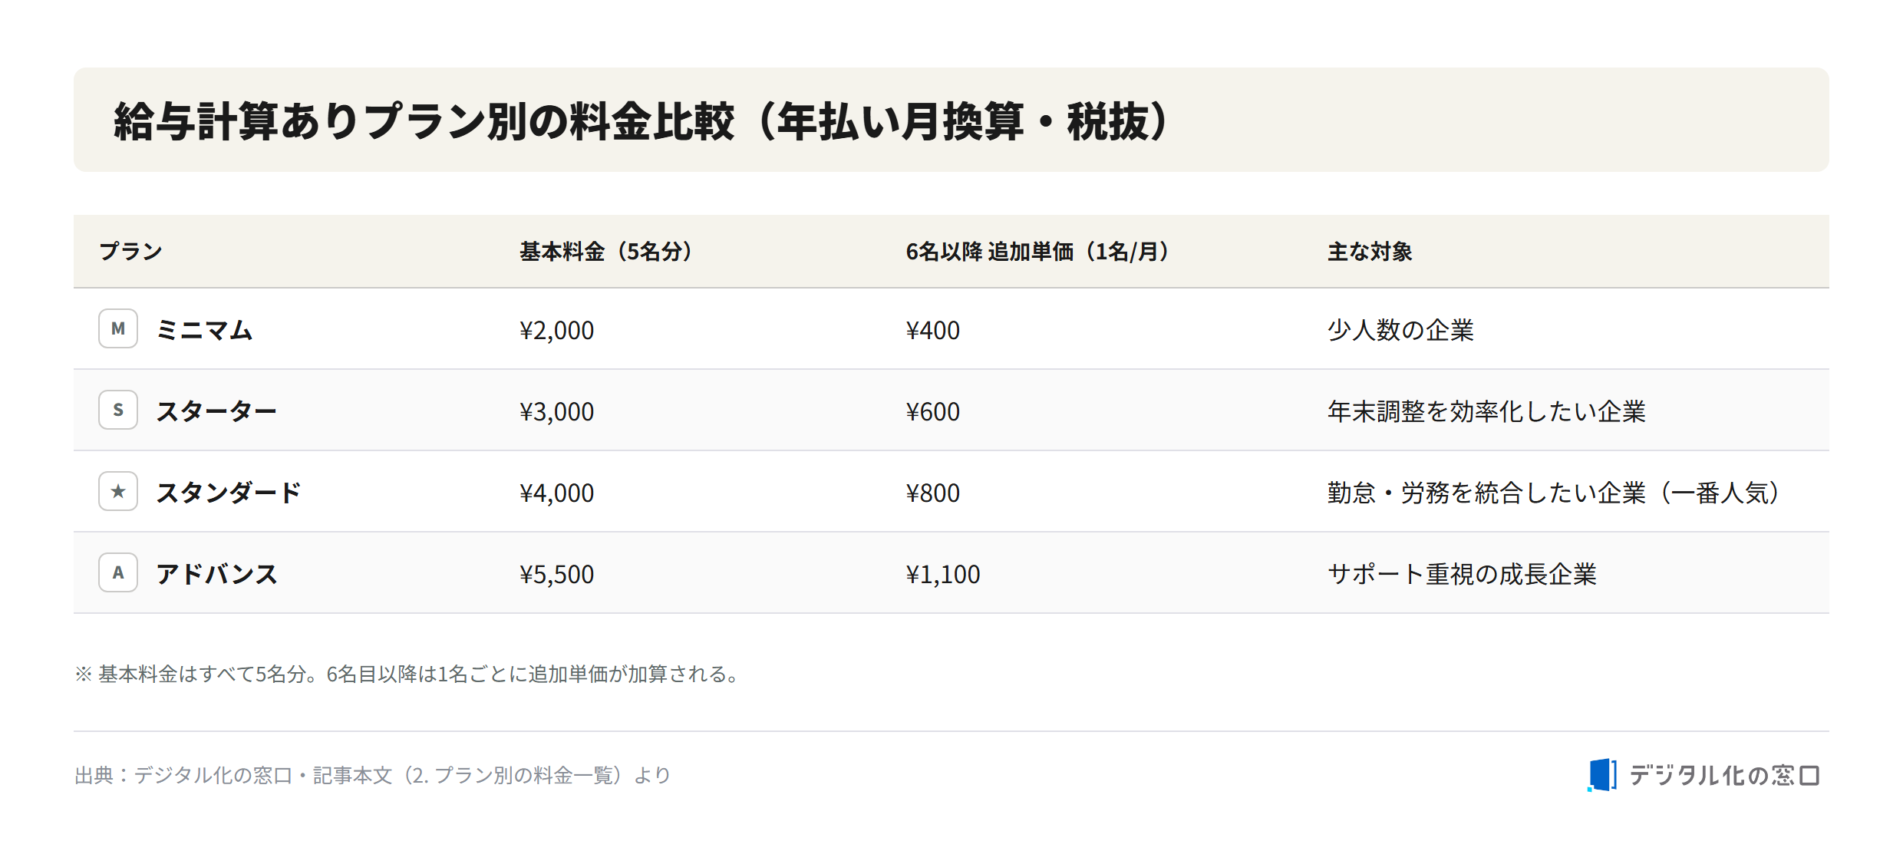Click the ¥2,000 base price cell
1903x864 pixels.
pos(557,330)
